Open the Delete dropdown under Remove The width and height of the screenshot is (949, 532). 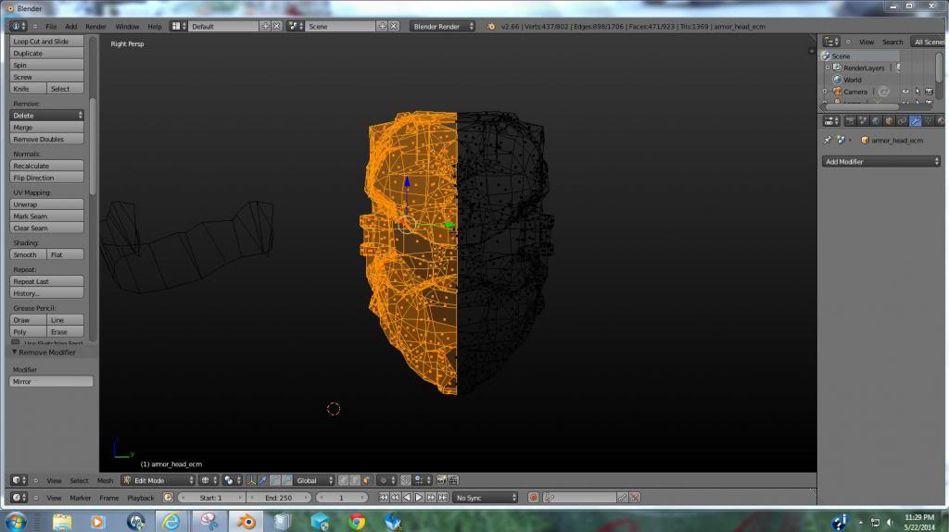(46, 116)
